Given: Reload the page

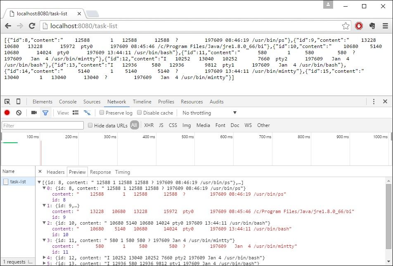Looking at the screenshot, I should pyautogui.click(x=32, y=26).
